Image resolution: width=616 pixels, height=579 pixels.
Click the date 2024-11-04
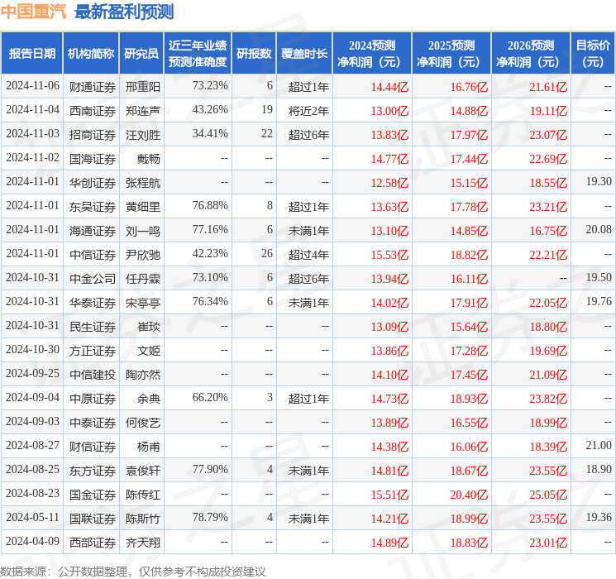tap(32, 109)
